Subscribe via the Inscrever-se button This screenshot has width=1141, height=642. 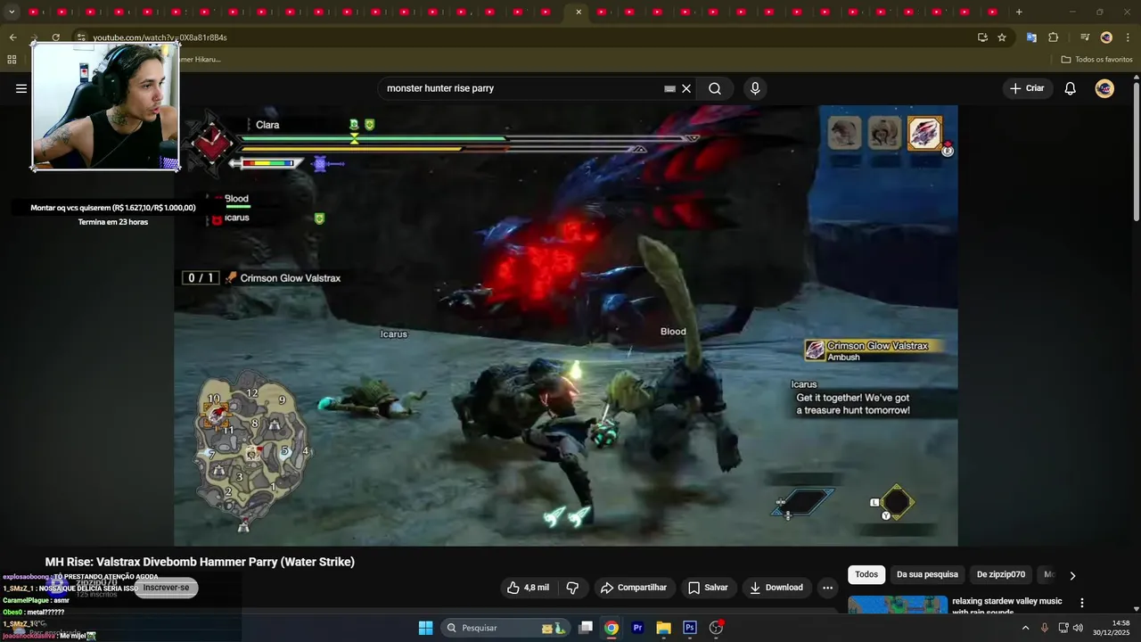(x=166, y=588)
